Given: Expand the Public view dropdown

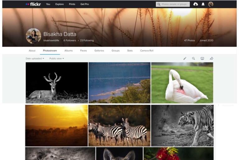Looking at the screenshot, I should (56, 58).
